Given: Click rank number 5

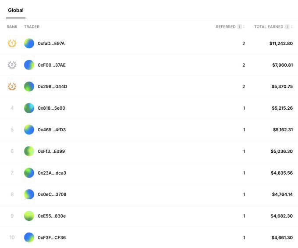Looking at the screenshot, I should [12, 129].
